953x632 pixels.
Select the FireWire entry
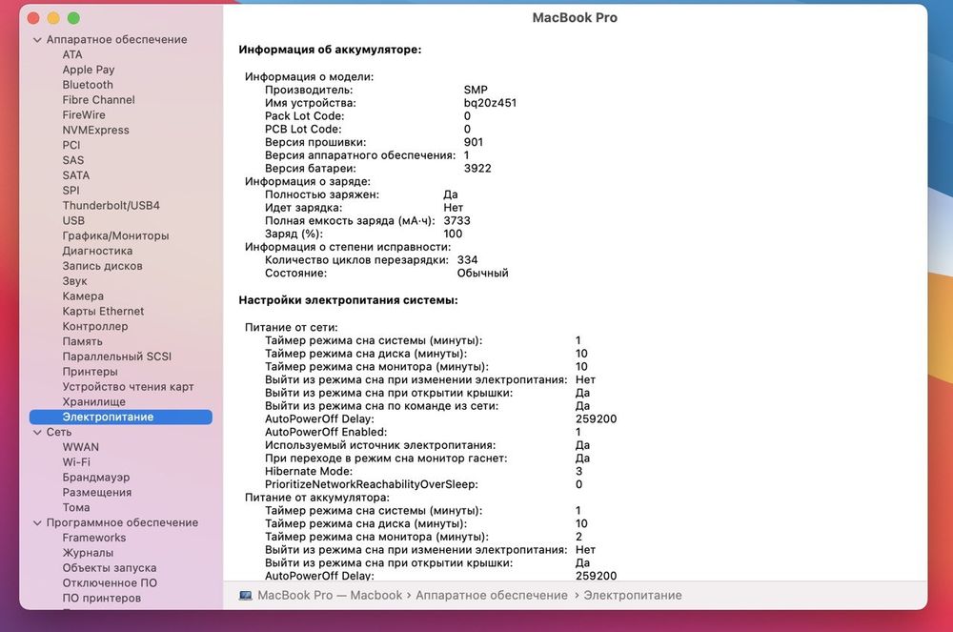tap(84, 115)
